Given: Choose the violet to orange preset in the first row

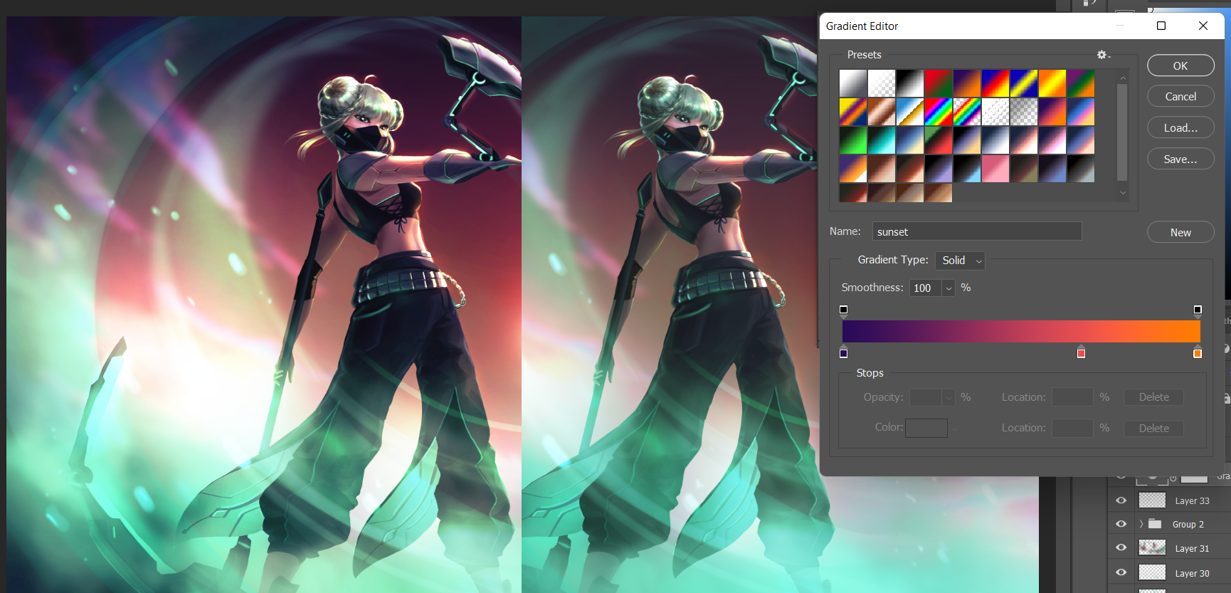Looking at the screenshot, I should click(967, 83).
